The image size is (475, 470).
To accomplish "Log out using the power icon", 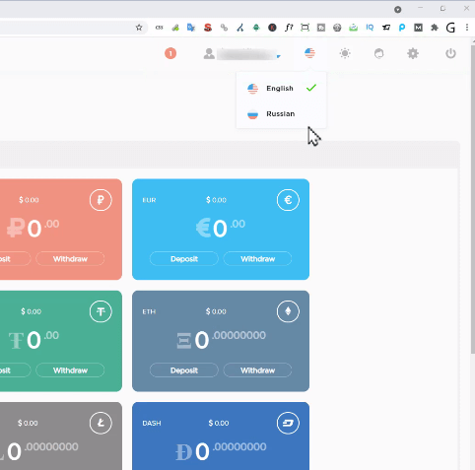I will click(x=450, y=53).
